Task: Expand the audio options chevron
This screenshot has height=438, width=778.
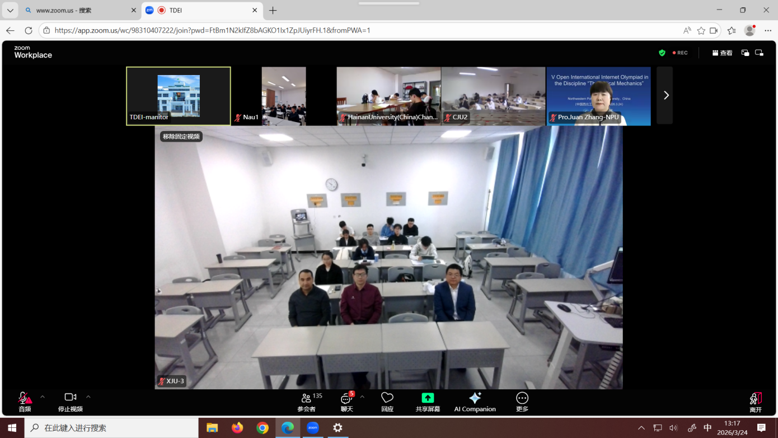Action: [43, 397]
